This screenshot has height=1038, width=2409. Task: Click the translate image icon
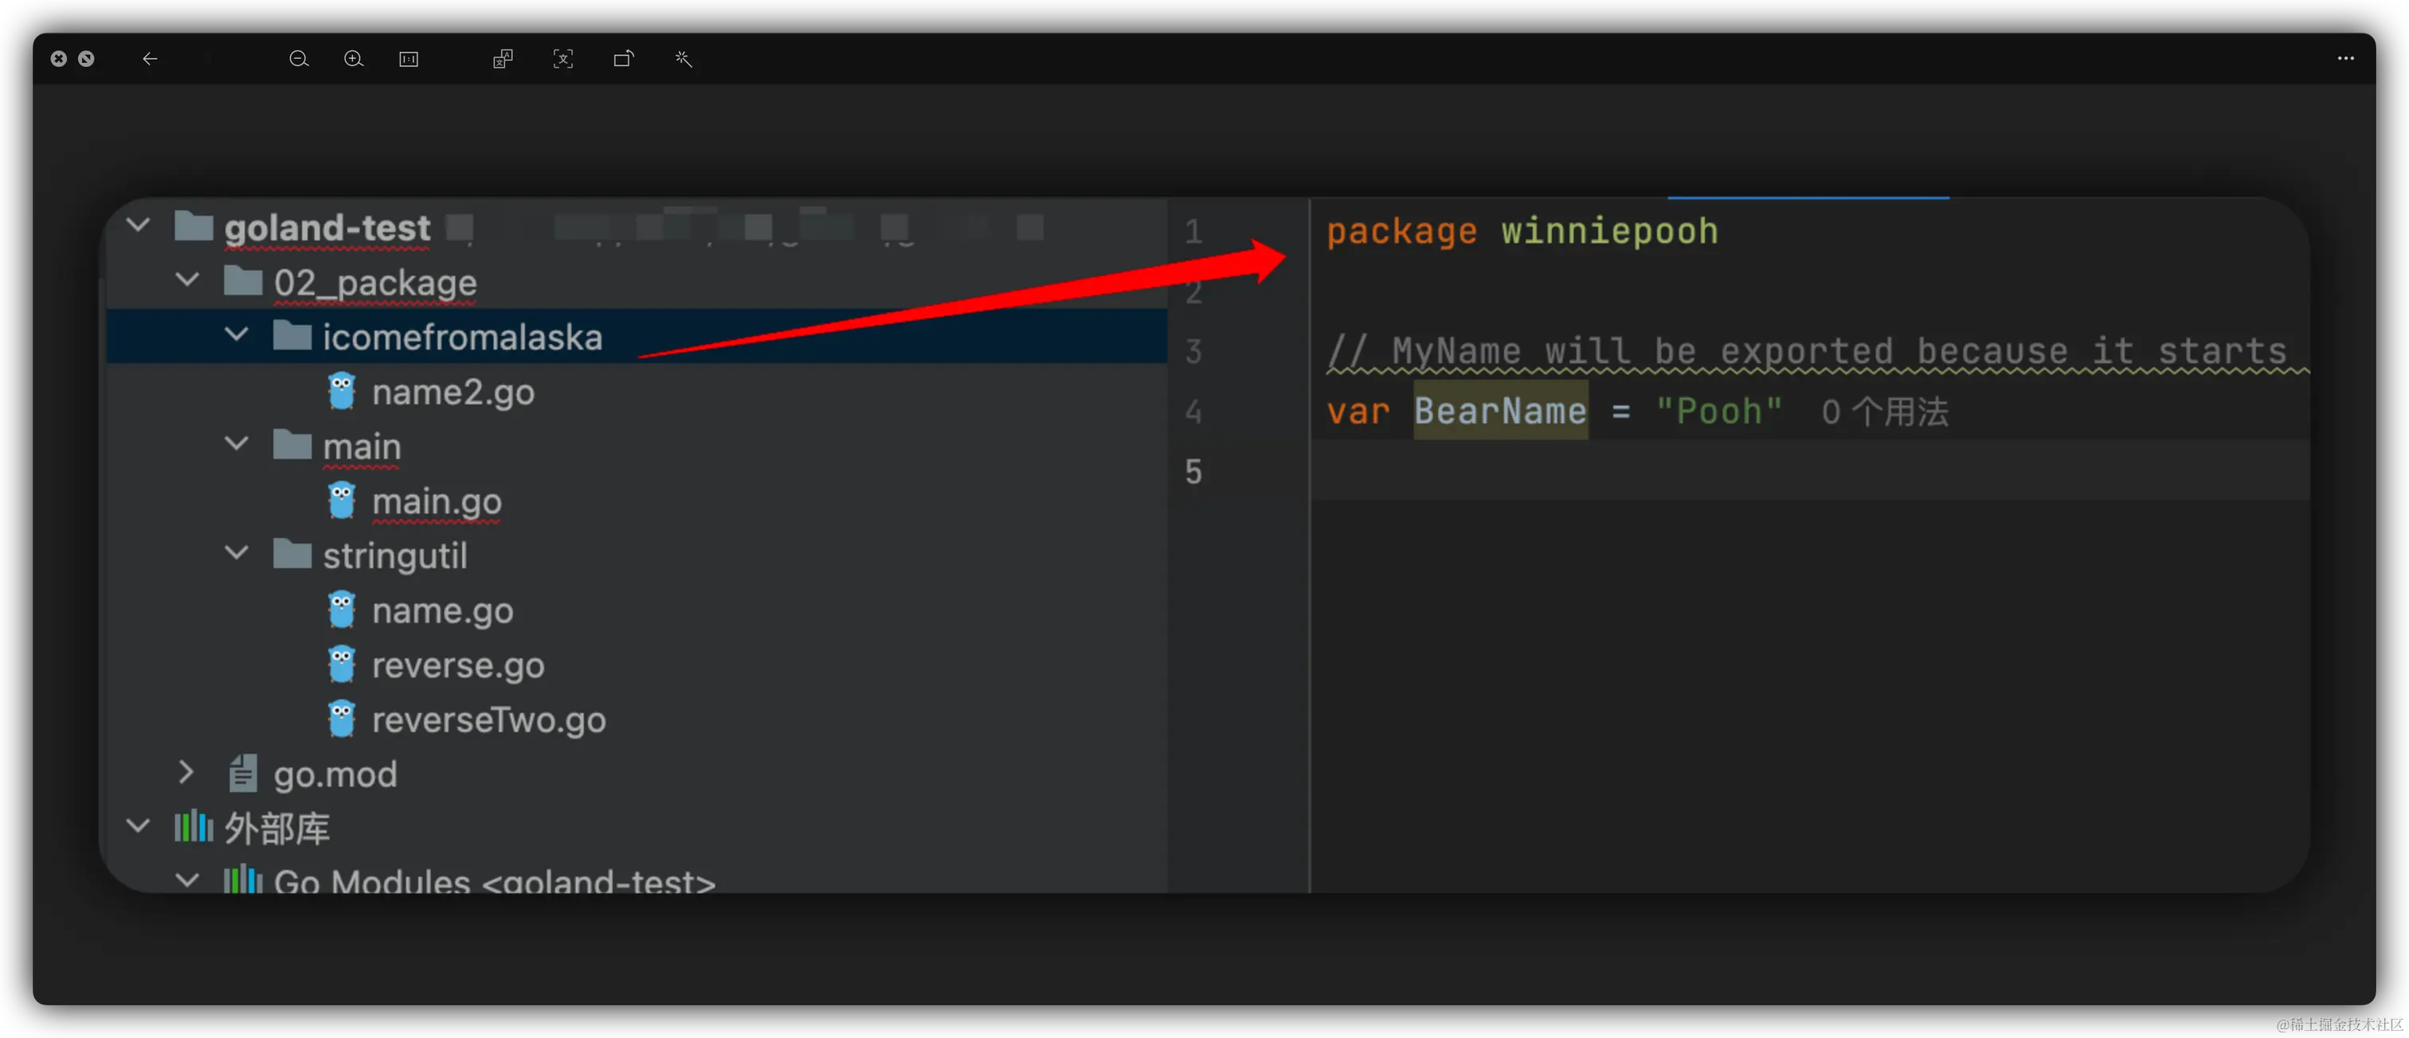click(x=503, y=59)
